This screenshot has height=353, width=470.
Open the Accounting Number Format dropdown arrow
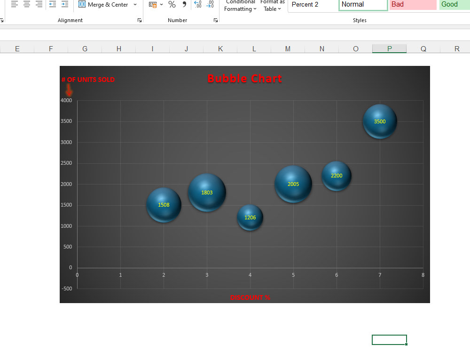click(x=161, y=5)
